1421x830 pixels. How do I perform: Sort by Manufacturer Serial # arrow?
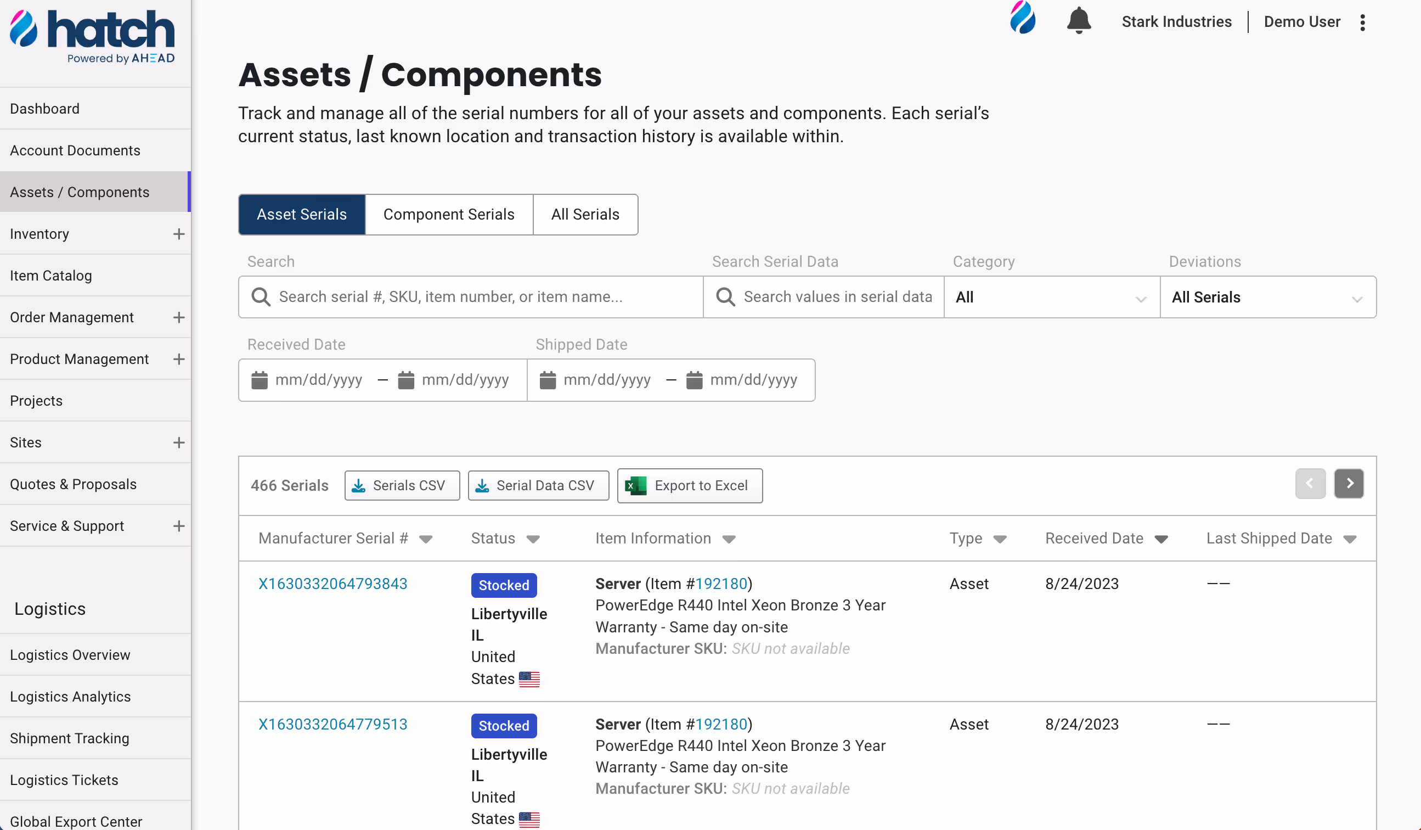point(426,540)
